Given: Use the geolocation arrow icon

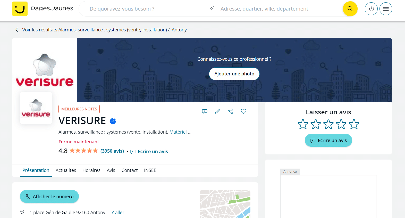Looking at the screenshot, I should 212,8.
